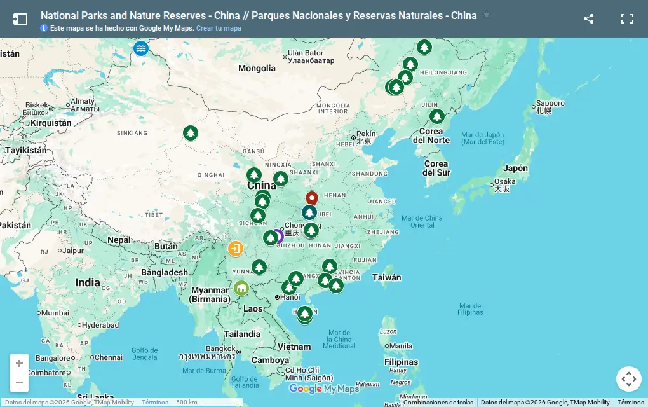
Task: Zoom in on the map
Action: (20, 364)
